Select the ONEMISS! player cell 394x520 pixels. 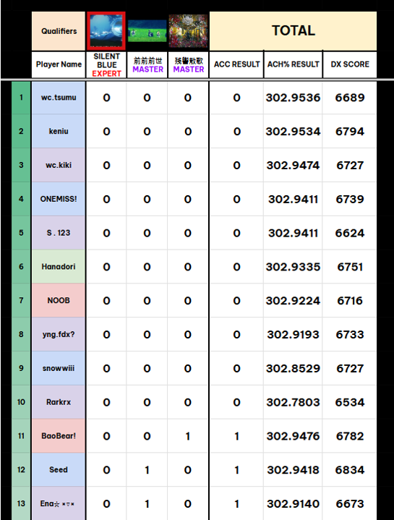tap(59, 199)
